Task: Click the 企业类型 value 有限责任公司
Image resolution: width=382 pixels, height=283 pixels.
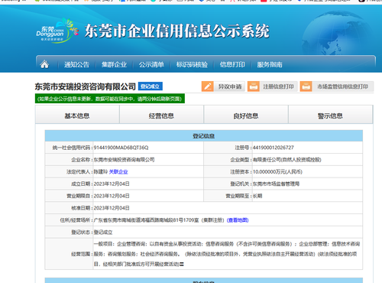Action: (287, 160)
